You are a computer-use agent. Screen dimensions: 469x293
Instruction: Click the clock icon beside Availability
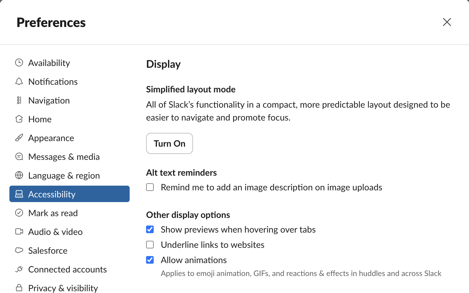click(19, 62)
